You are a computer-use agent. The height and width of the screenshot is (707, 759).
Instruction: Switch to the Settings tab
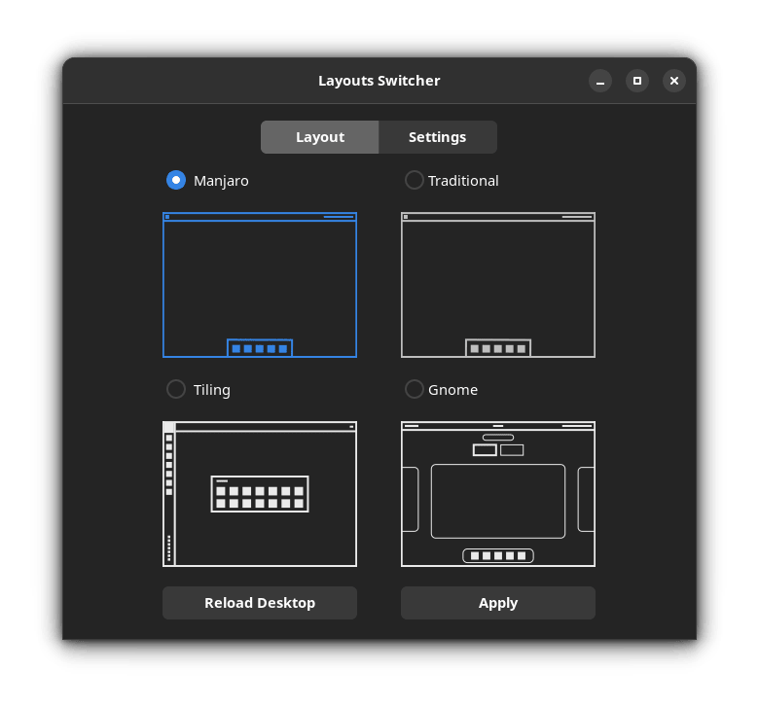(x=437, y=137)
